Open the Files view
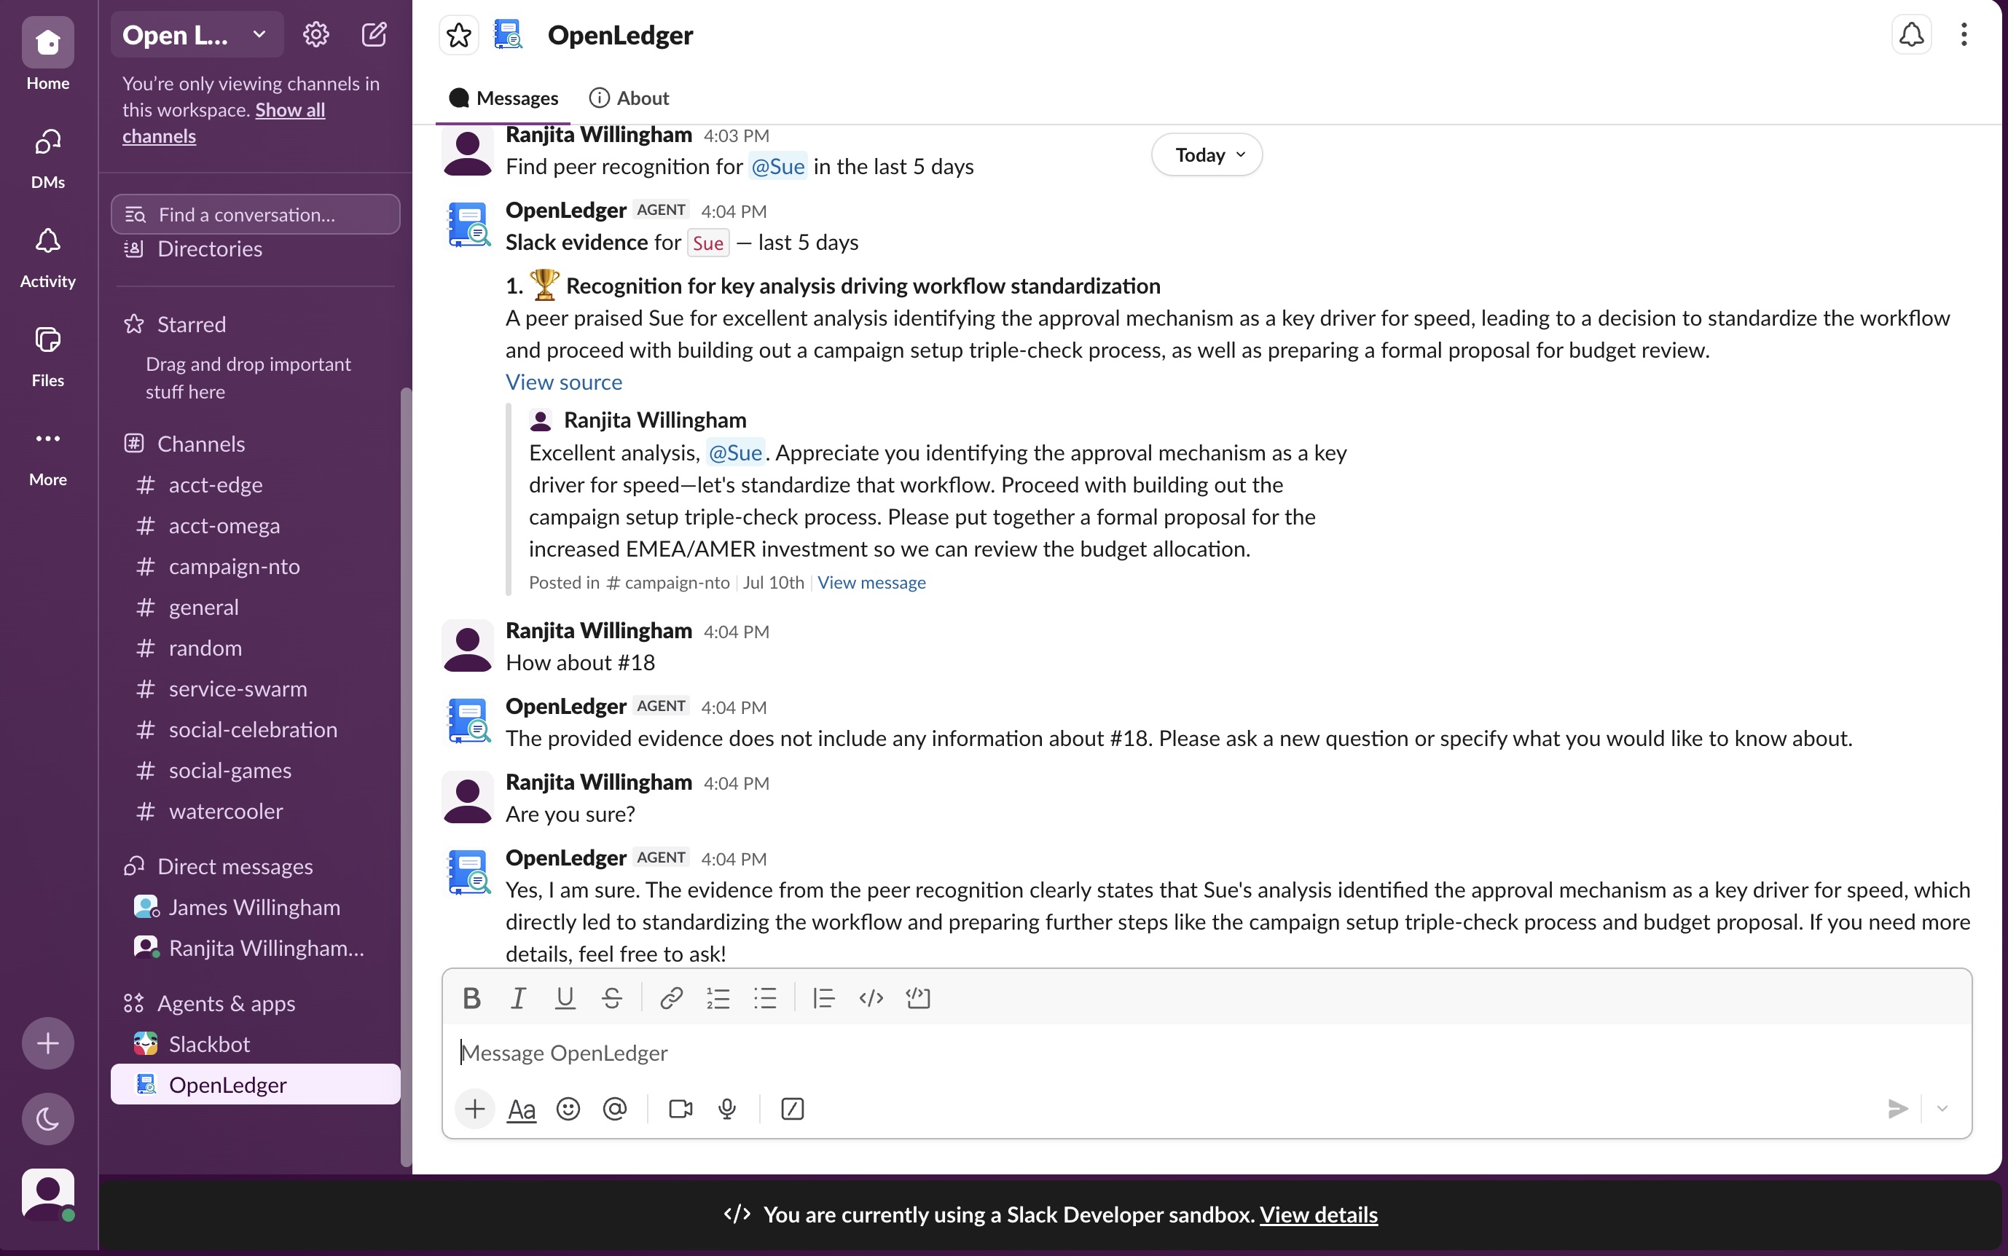Viewport: 2008px width, 1256px height. point(47,356)
